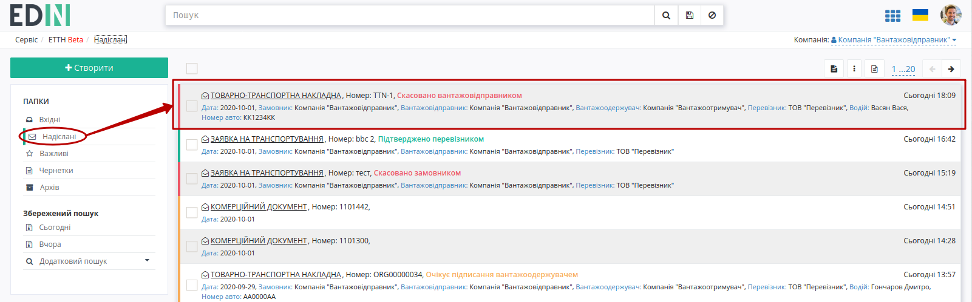Click the Створити button
Image resolution: width=972 pixels, height=302 pixels.
(x=89, y=68)
